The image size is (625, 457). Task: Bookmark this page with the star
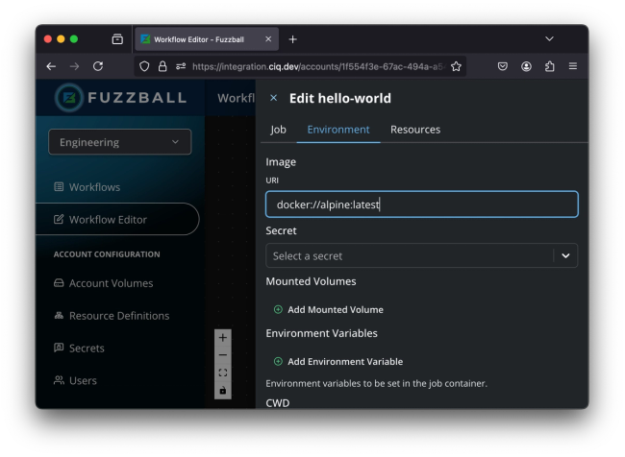pos(456,66)
